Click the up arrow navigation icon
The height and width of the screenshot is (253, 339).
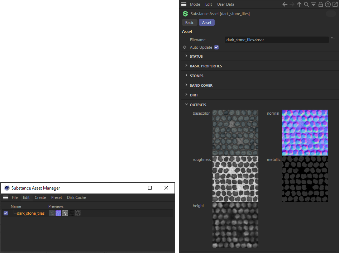(299, 4)
